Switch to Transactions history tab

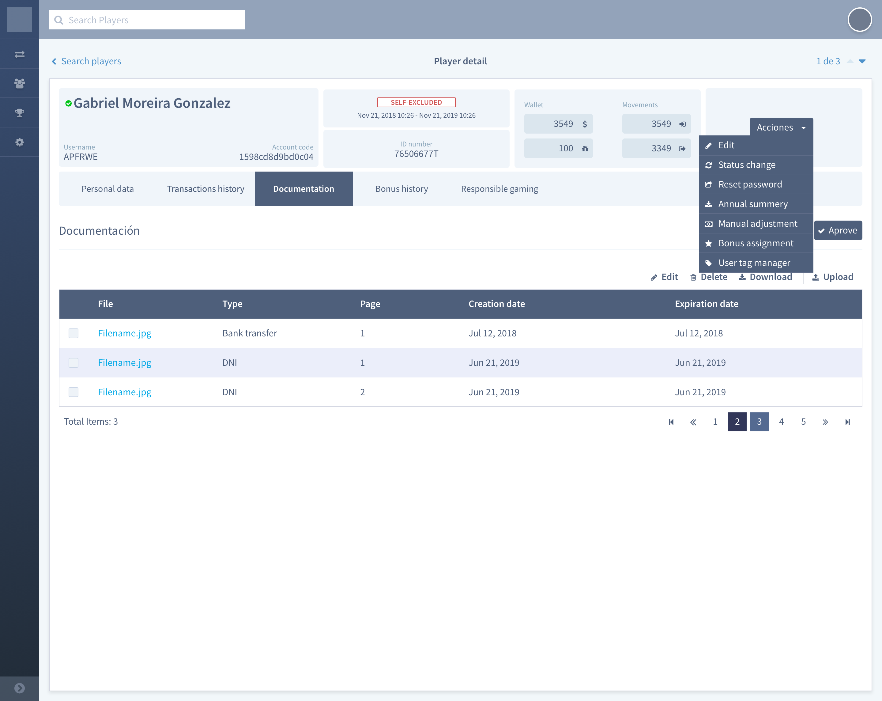coord(205,189)
